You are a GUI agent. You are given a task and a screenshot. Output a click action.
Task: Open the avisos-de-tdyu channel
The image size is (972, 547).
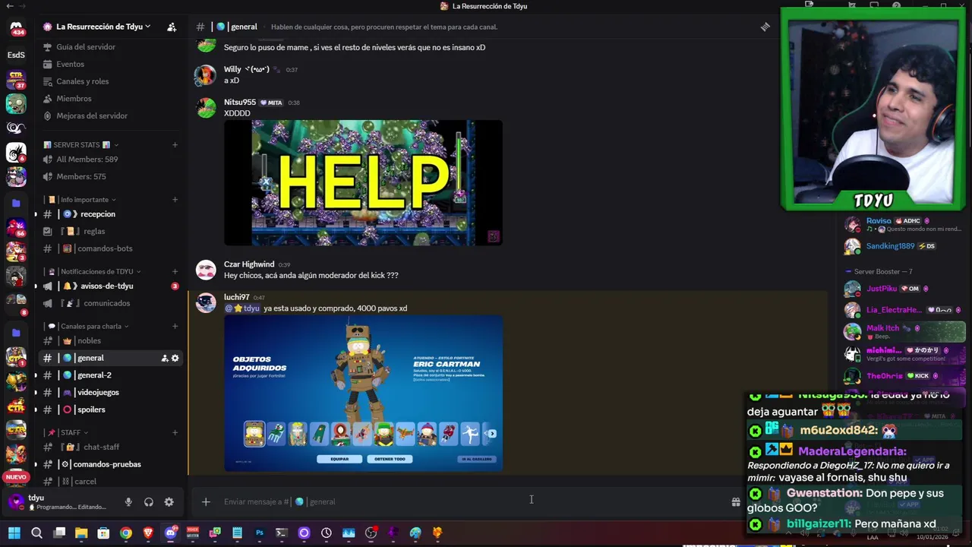click(111, 286)
